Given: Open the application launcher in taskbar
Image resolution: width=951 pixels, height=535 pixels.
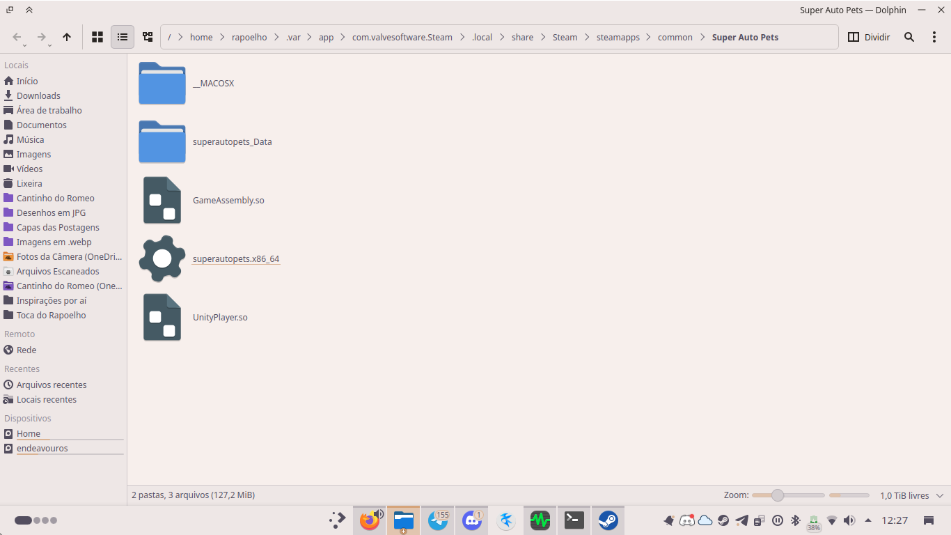Looking at the screenshot, I should [x=337, y=520].
